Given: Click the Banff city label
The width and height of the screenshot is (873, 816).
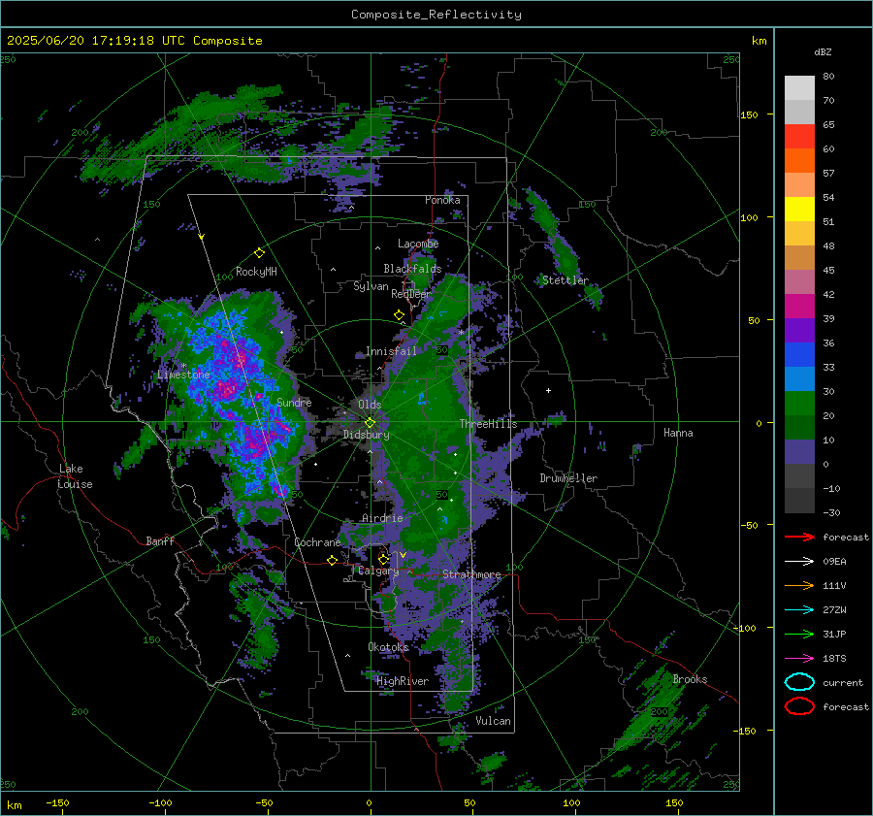Looking at the screenshot, I should coord(160,540).
